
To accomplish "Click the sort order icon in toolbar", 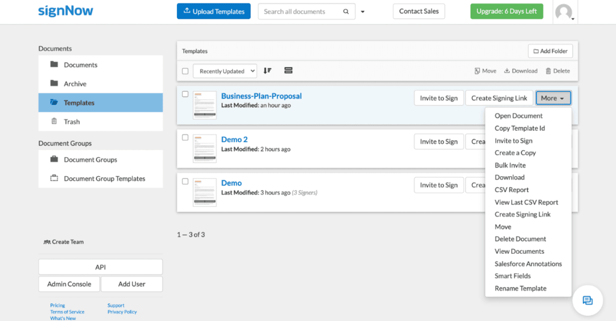I will point(268,71).
